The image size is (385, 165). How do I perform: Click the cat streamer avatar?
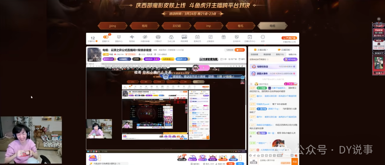94,55
